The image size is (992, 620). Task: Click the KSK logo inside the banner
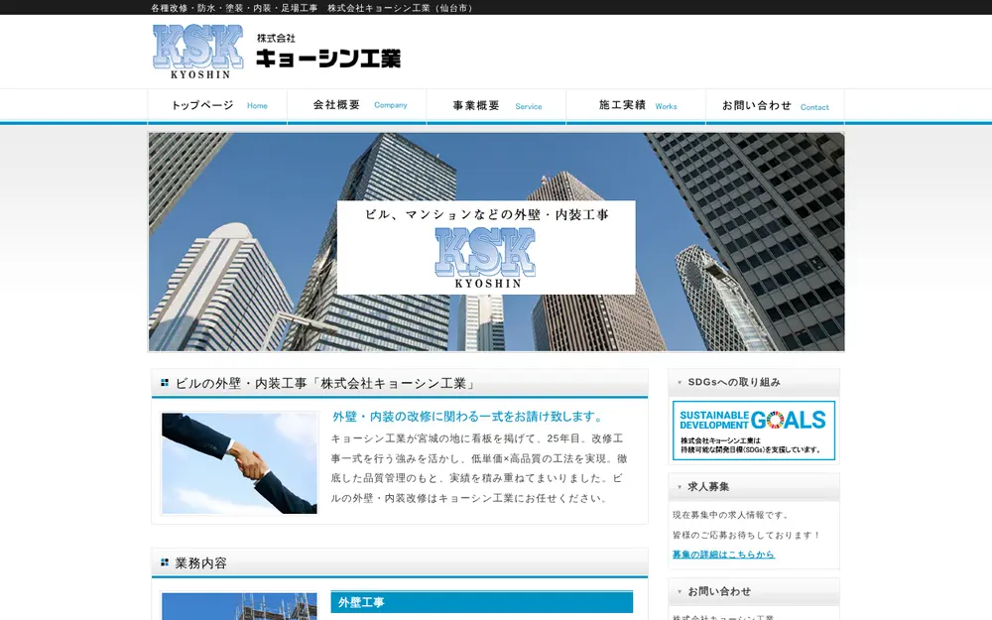[486, 258]
